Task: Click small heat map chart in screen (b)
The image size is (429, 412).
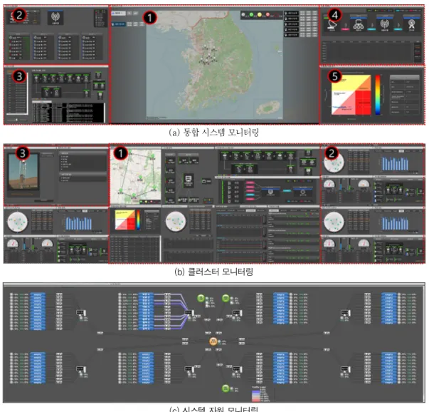Action: point(125,220)
